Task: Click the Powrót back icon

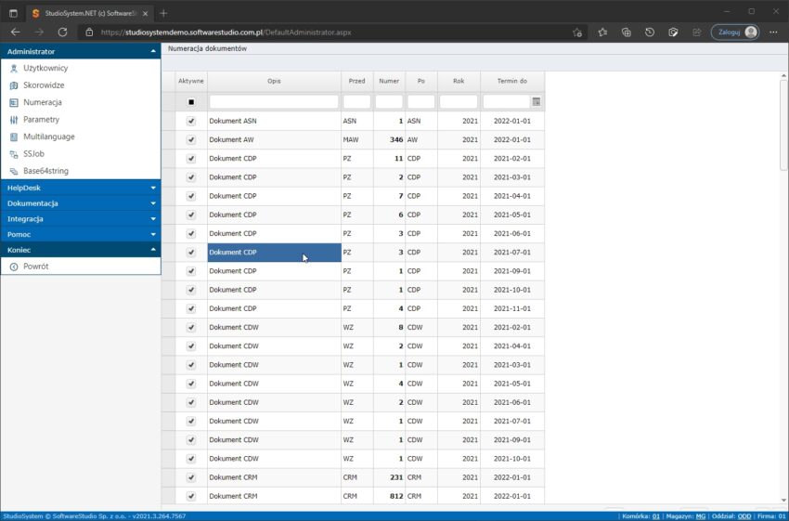Action: [14, 267]
